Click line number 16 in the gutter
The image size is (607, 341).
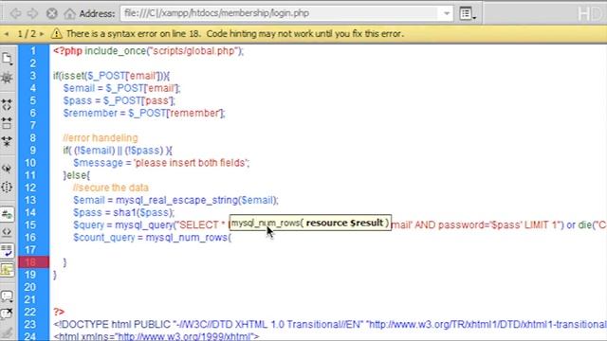pos(30,238)
